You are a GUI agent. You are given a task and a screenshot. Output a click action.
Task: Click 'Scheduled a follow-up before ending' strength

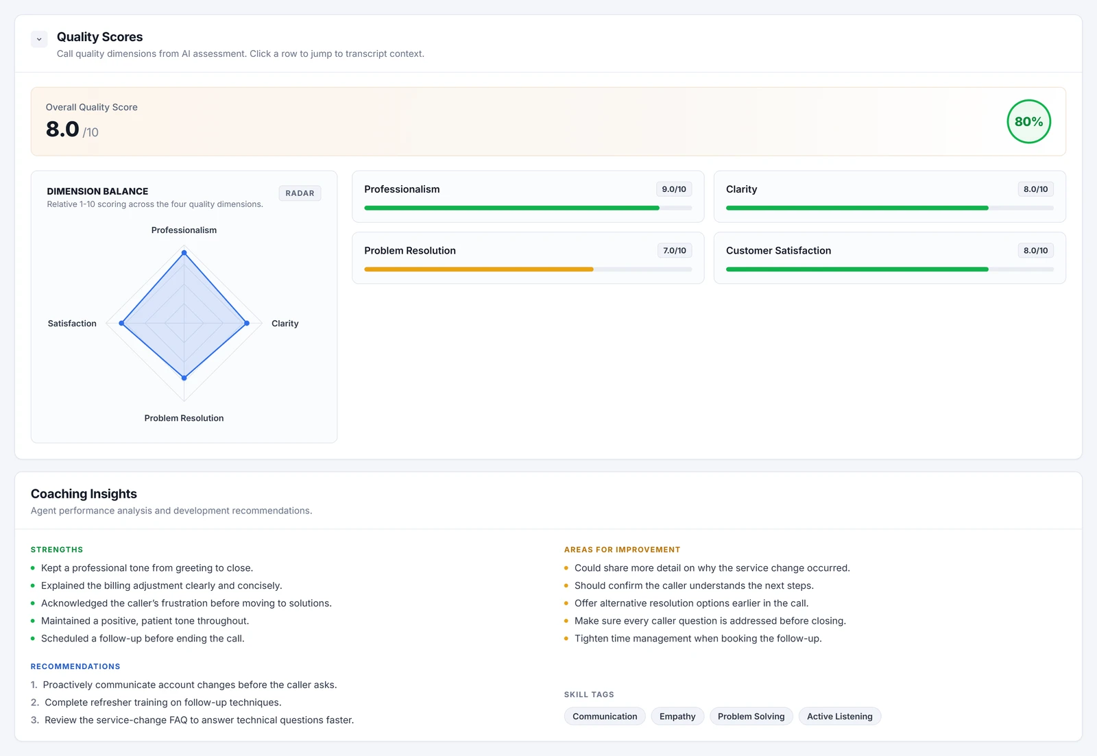point(143,639)
